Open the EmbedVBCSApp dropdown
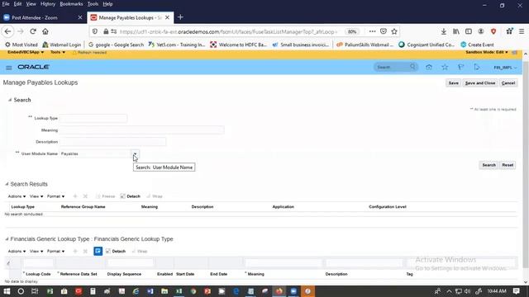529x297 pixels. click(26, 52)
